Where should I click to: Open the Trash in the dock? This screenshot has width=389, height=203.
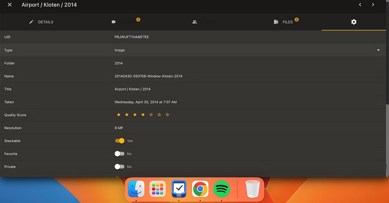[253, 189]
